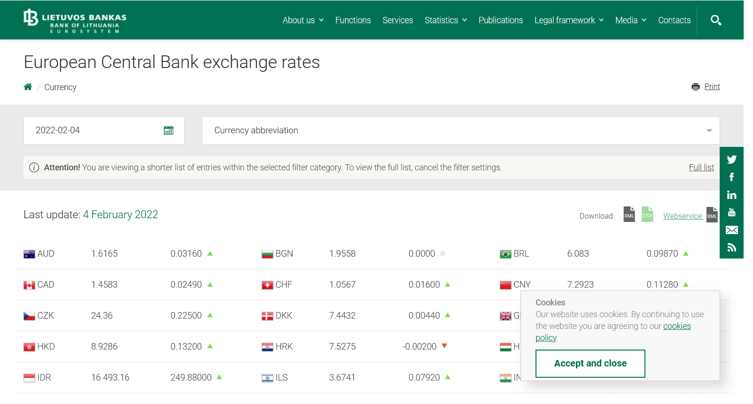The width and height of the screenshot is (753, 404).
Task: Download rates as XML file
Action: pos(629,215)
